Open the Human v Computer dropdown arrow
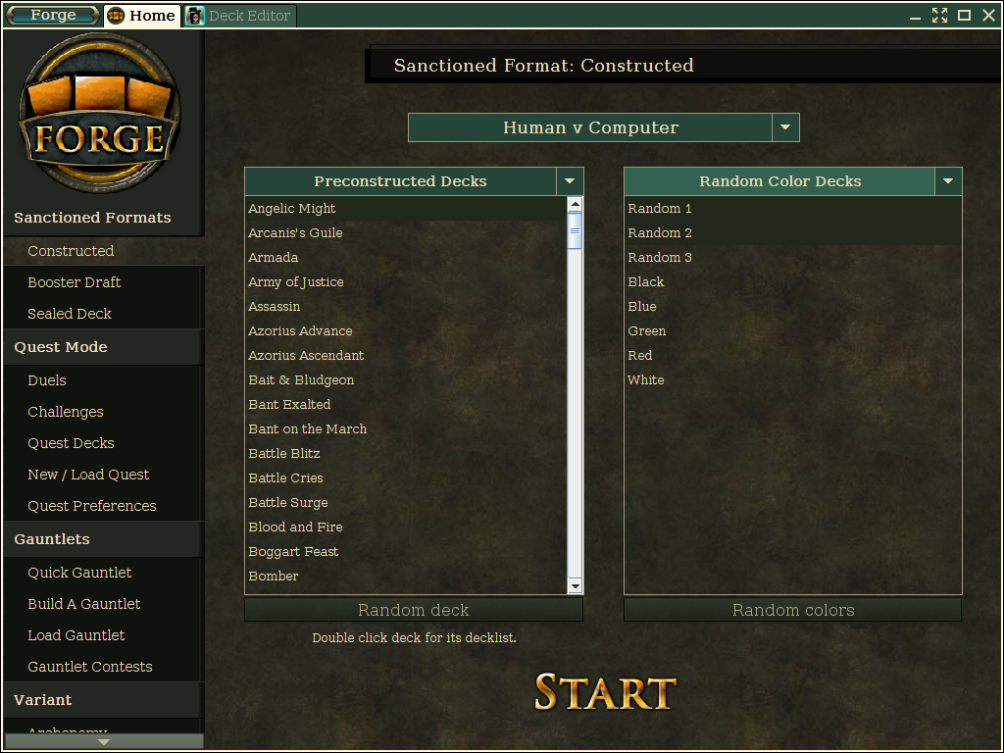The width and height of the screenshot is (1004, 753). tap(785, 127)
